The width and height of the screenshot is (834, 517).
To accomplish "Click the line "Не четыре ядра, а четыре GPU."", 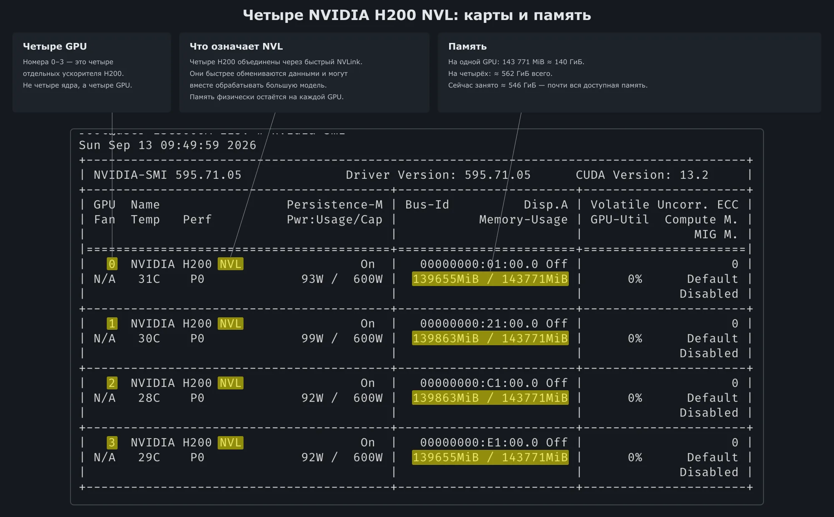I will [x=77, y=85].
